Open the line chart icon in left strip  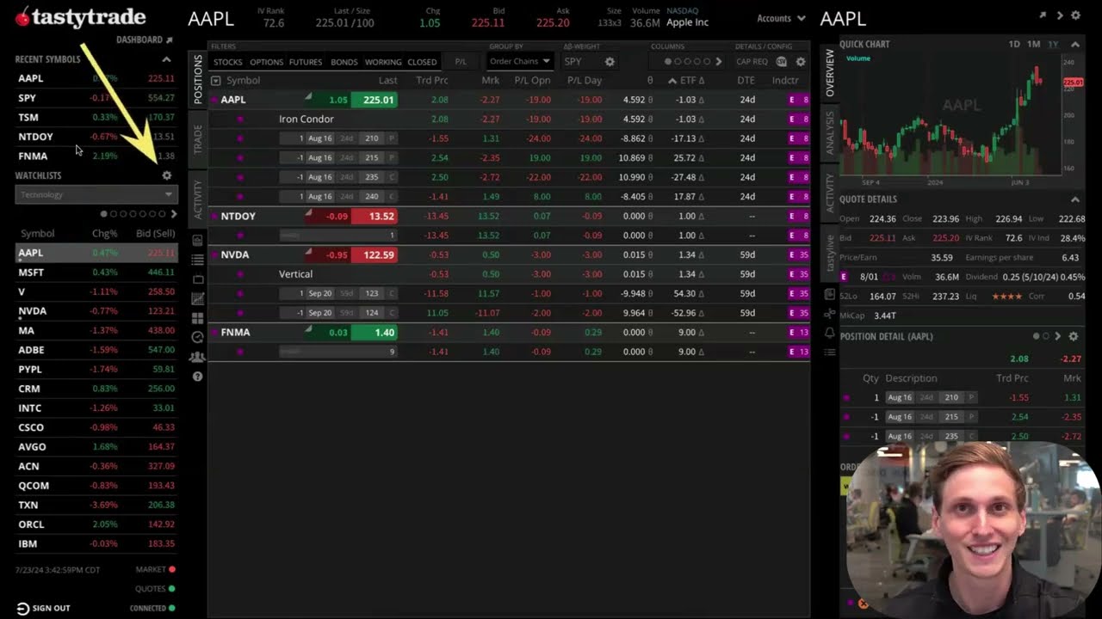pos(197,298)
